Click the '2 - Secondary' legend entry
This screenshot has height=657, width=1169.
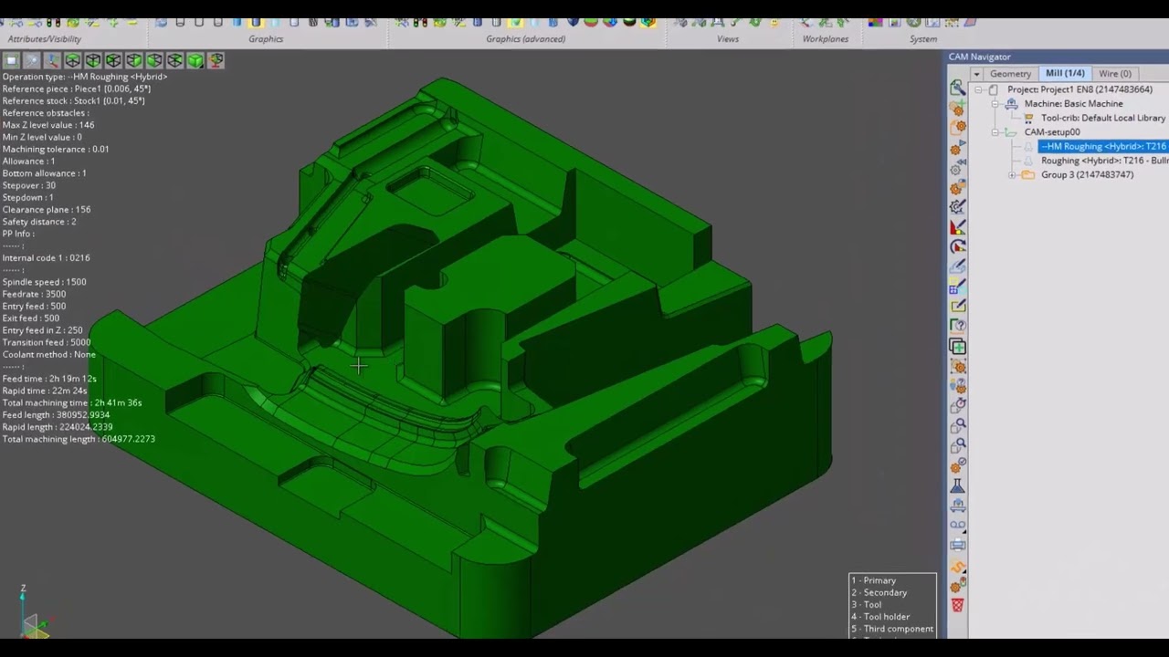(879, 592)
